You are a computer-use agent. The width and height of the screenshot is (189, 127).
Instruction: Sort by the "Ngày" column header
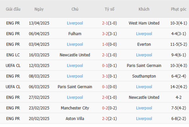point(39,9)
